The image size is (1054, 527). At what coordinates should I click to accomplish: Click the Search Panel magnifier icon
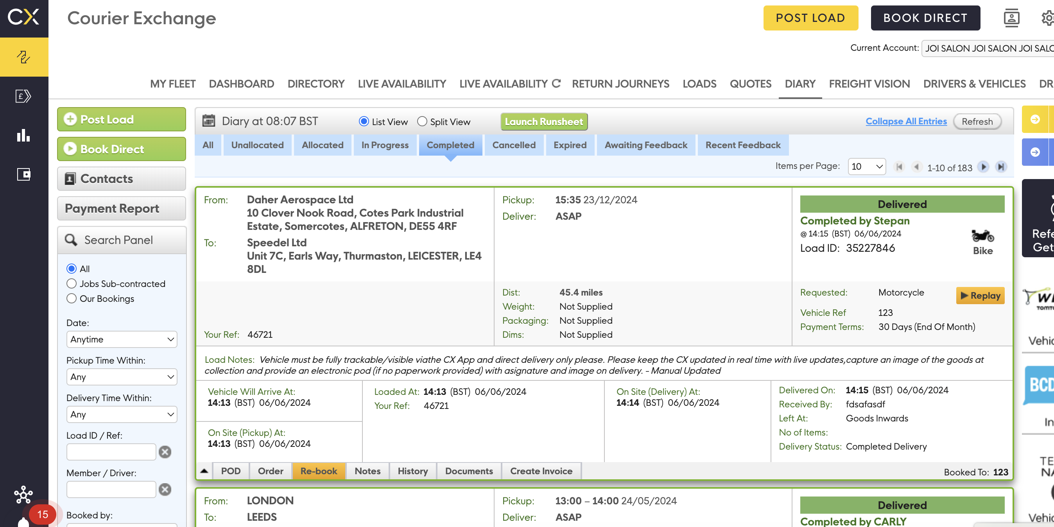(71, 240)
